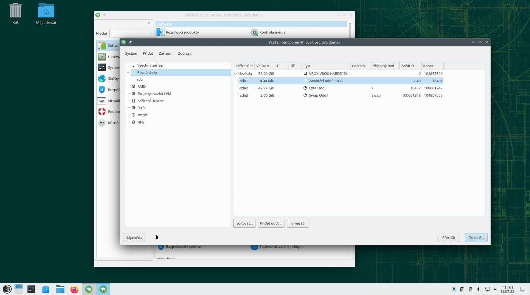Click the partition icon beside Ext4 Oddíl
The width and height of the screenshot is (530, 295).
point(305,88)
